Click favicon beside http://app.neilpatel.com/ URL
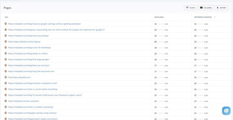This screenshot has height=120, width=233. (x=6, y=77)
